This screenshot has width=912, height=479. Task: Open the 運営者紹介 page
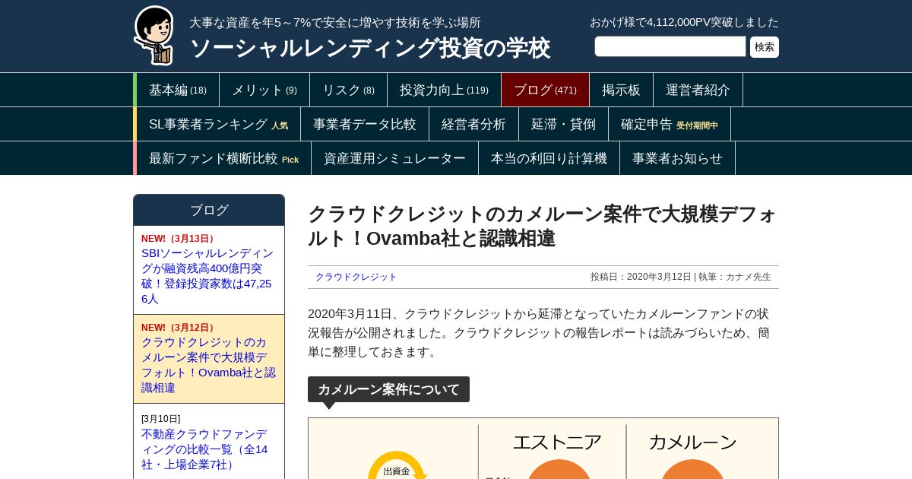click(698, 90)
